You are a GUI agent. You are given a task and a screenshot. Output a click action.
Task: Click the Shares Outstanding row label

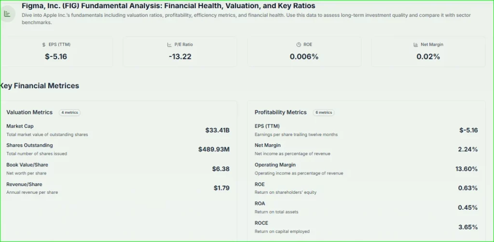click(29, 145)
